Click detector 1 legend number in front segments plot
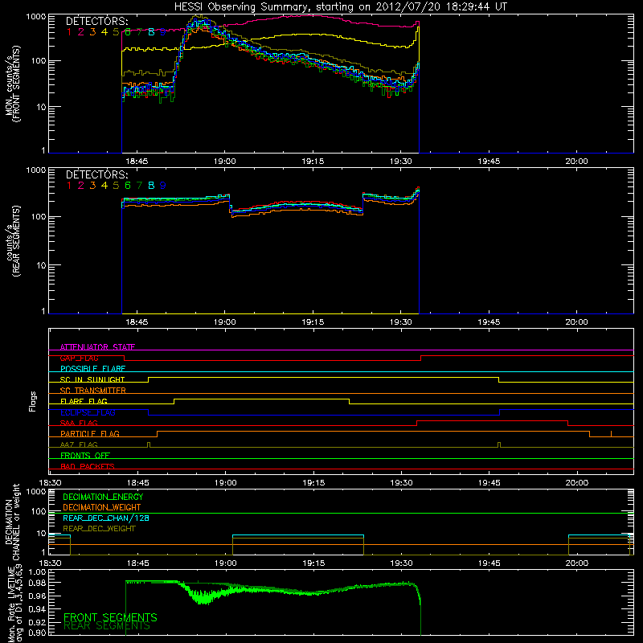 69,32
